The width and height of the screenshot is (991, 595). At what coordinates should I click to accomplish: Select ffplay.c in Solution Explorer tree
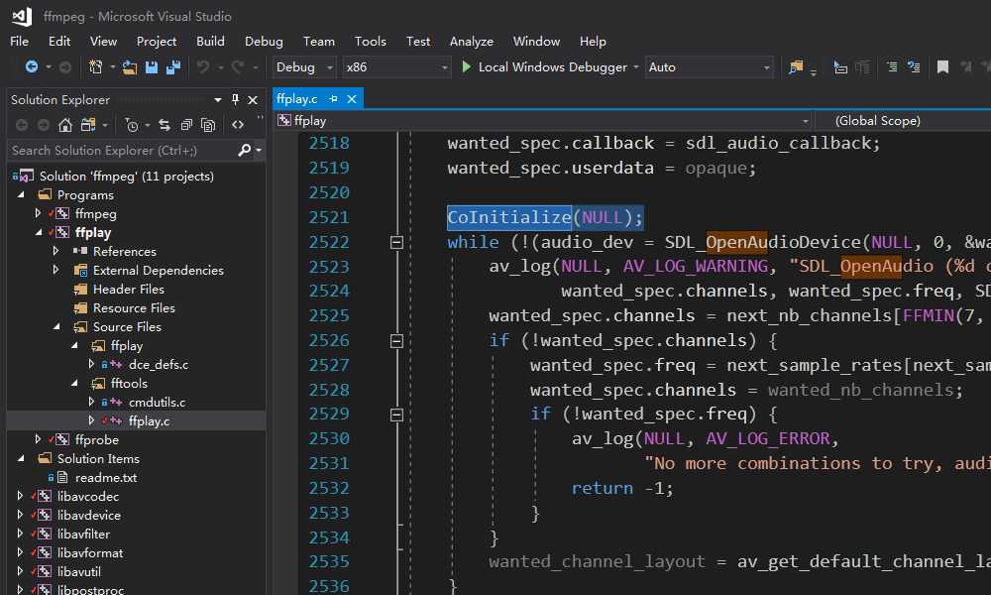150,420
